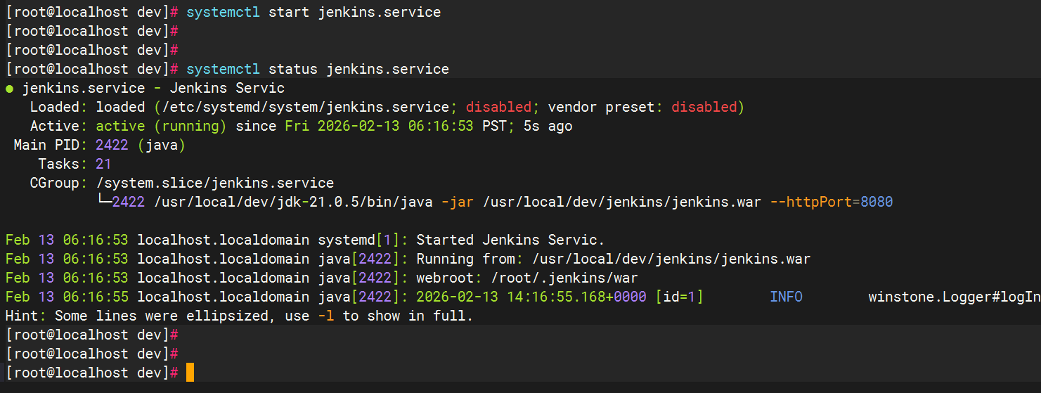Click the 'systemctl status jenkins.service' command text
Viewport: 1041px width, 393px height.
pos(318,69)
